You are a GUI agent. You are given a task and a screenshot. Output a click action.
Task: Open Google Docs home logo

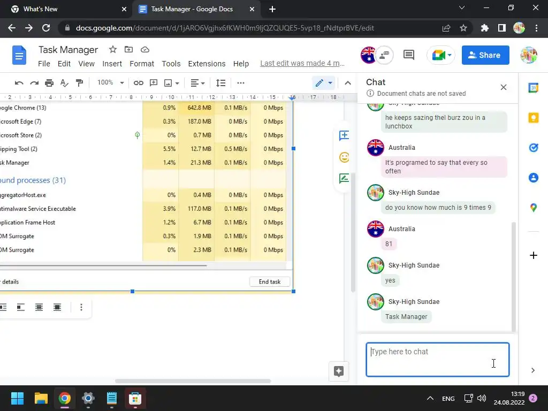tap(19, 55)
